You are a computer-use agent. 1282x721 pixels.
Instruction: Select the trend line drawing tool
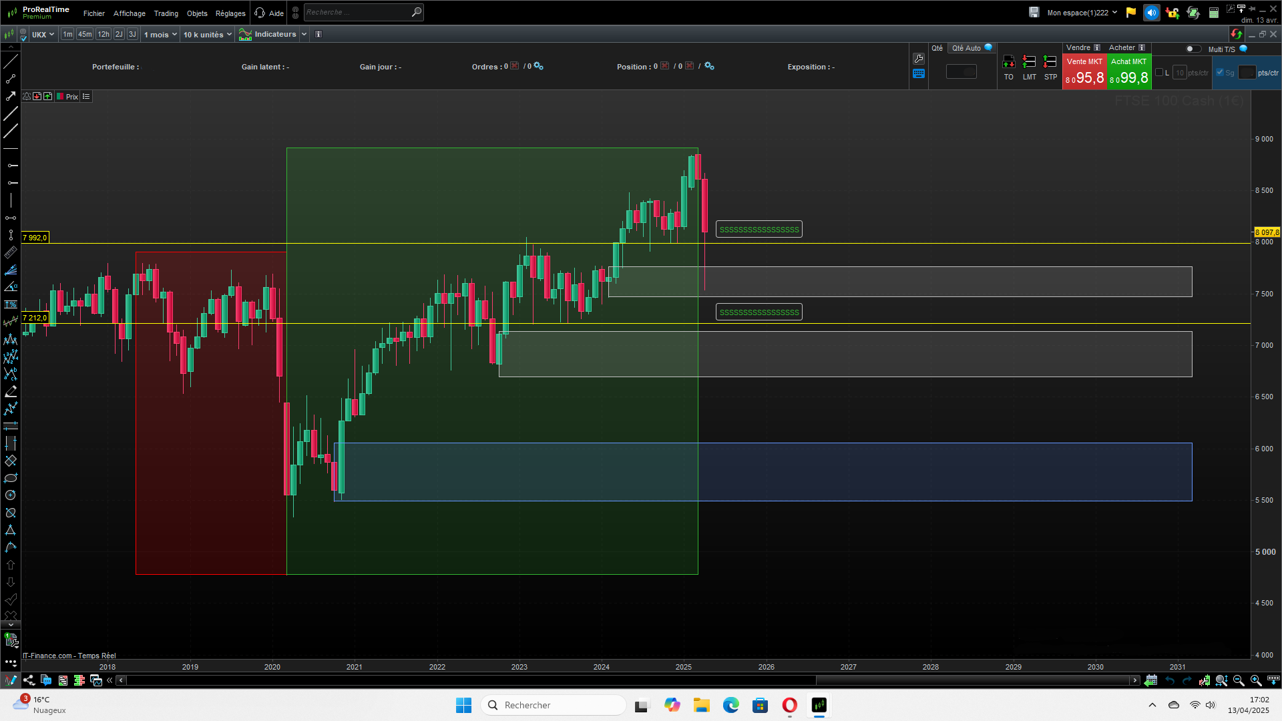[x=10, y=61]
